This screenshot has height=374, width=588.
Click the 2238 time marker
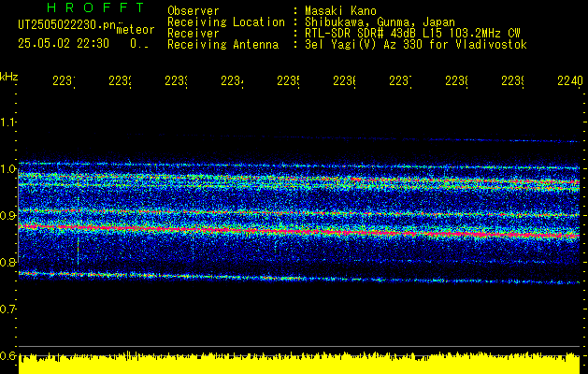pos(457,81)
